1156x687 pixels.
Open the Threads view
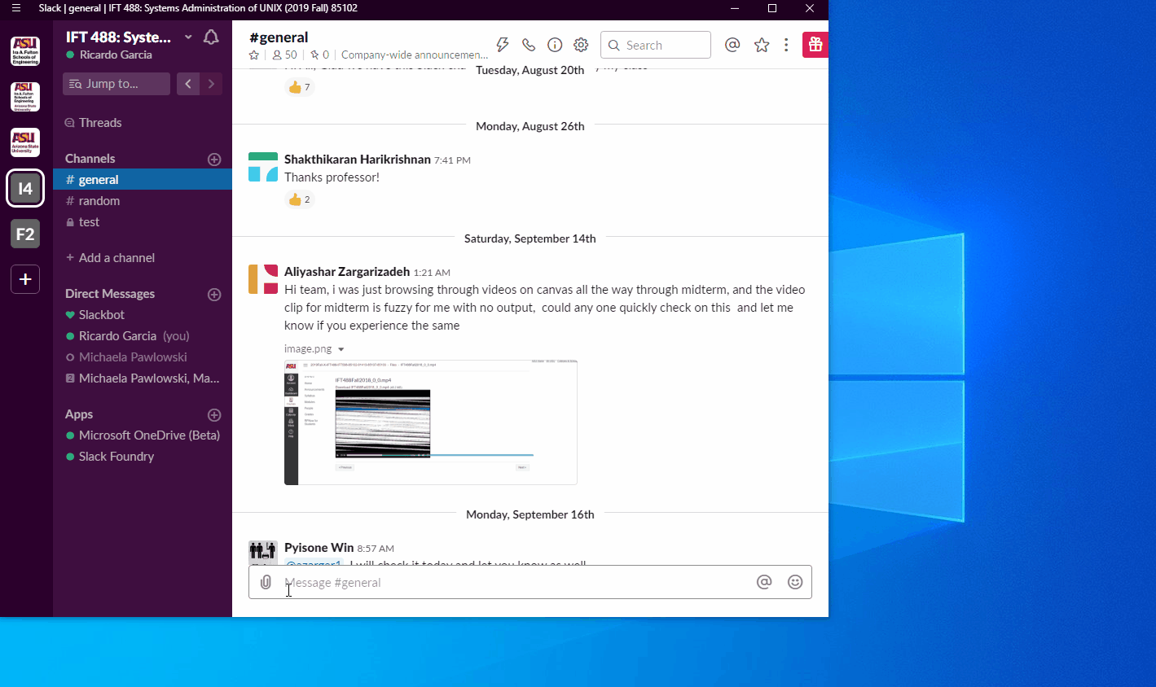click(x=99, y=123)
